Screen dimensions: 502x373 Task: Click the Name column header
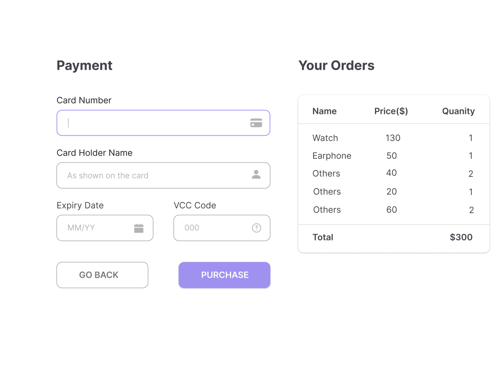(324, 111)
